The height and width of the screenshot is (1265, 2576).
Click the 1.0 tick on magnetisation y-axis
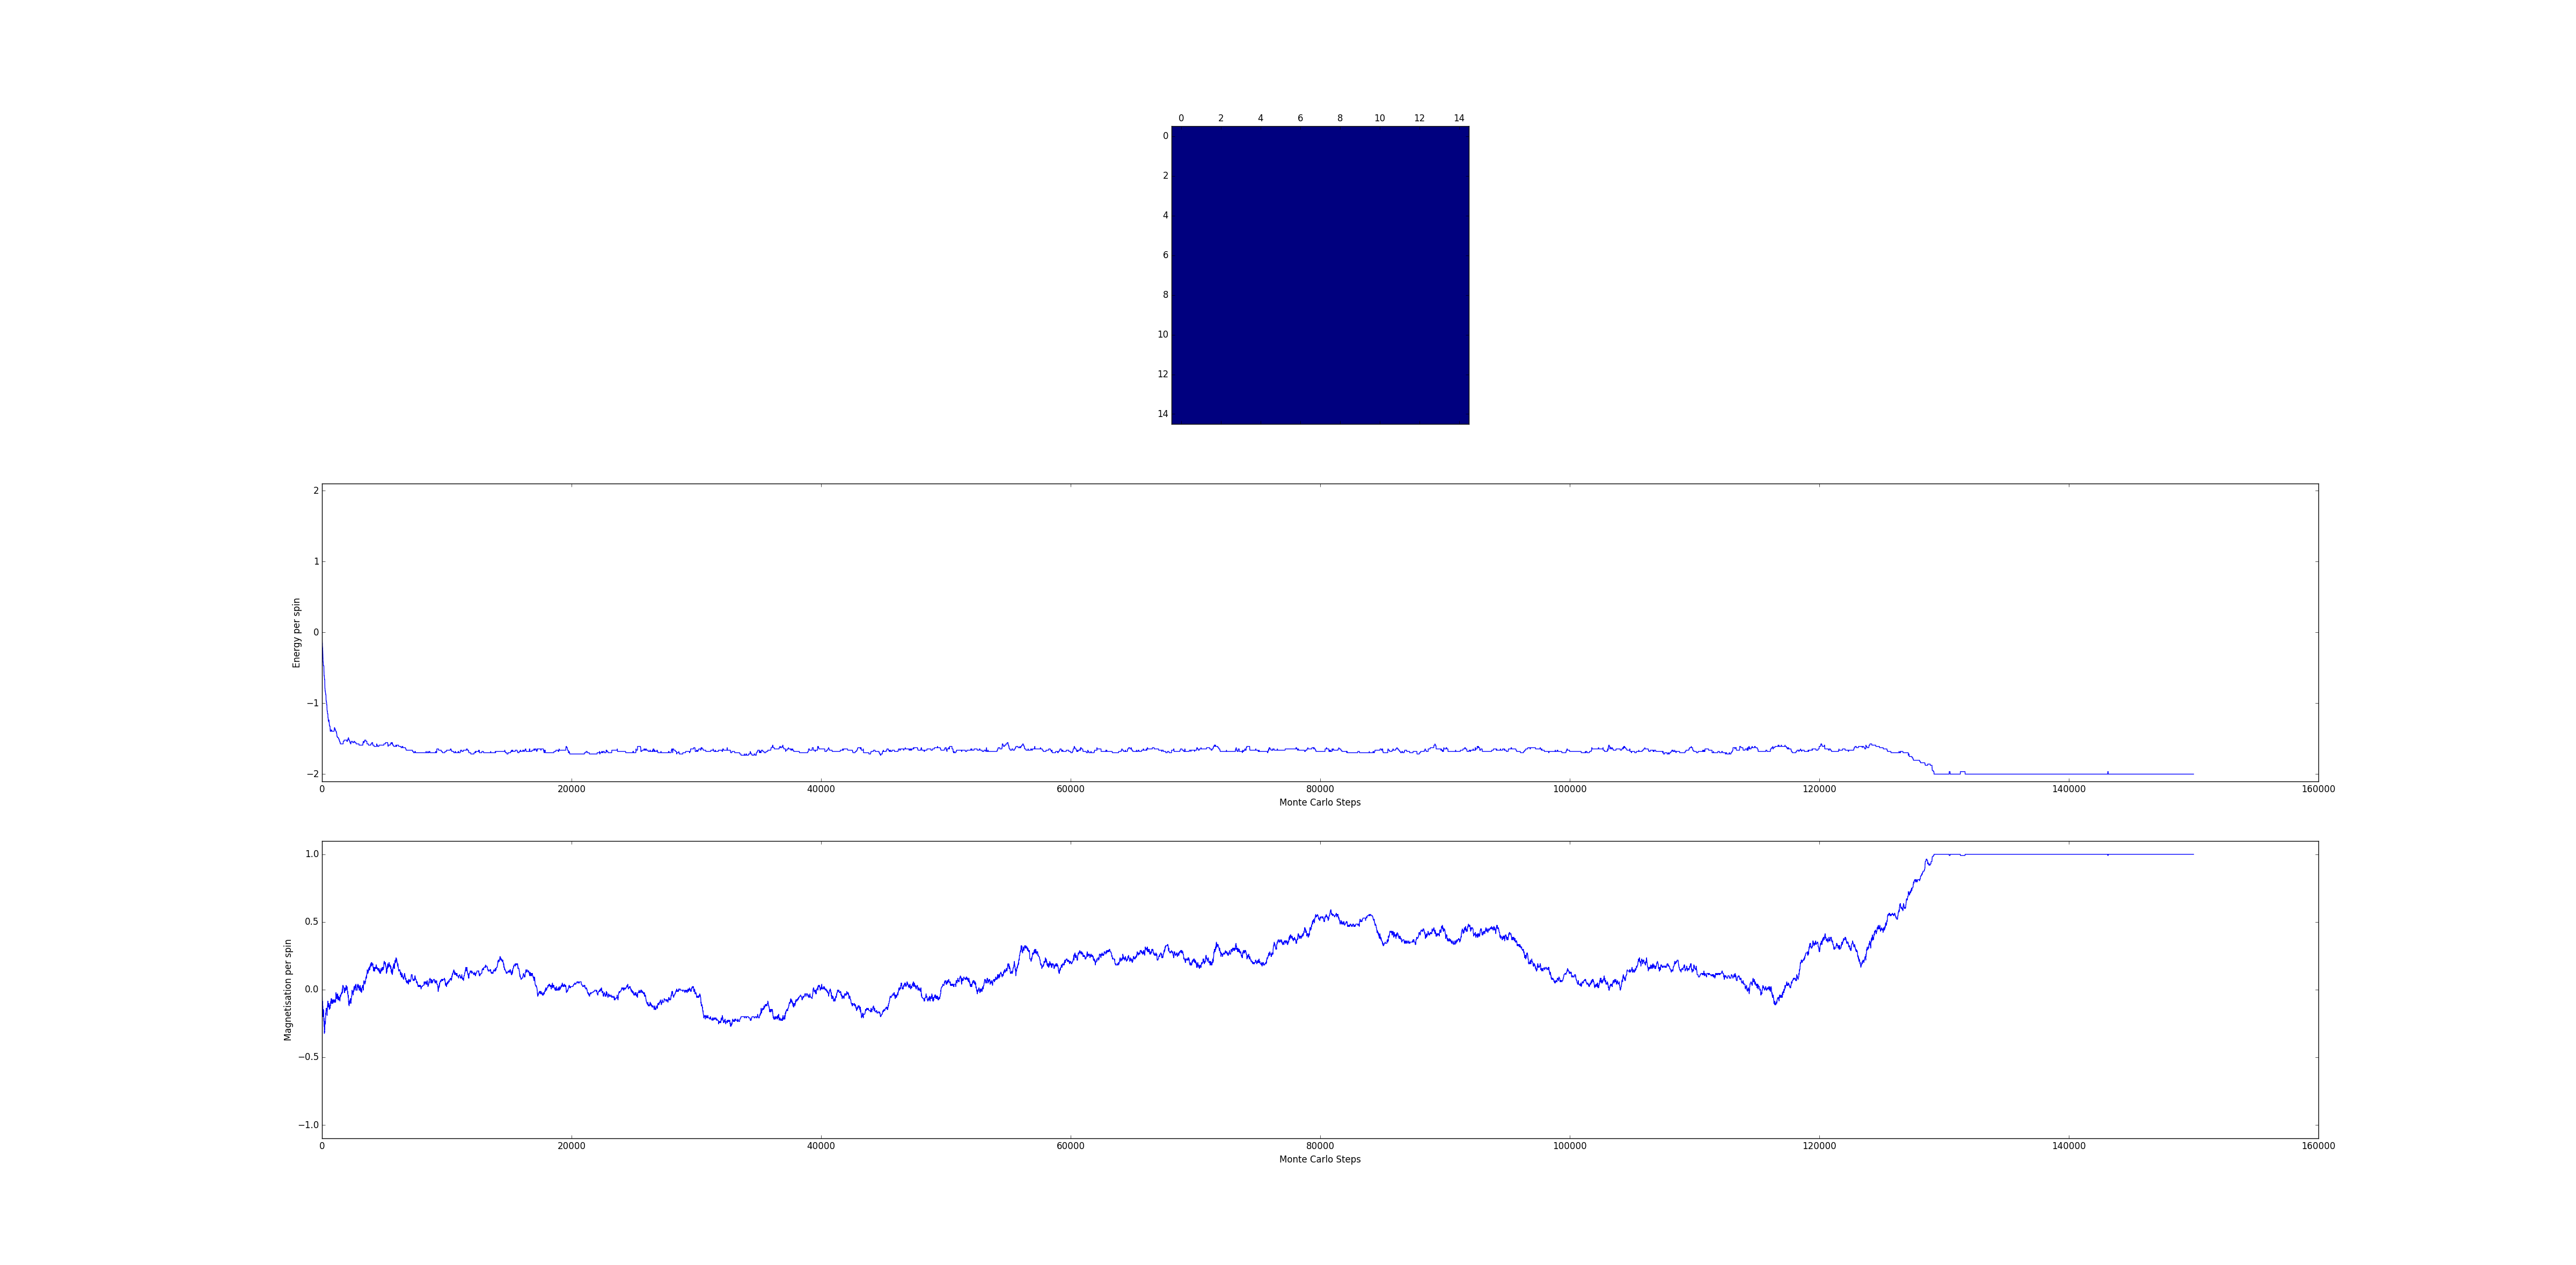[x=311, y=854]
